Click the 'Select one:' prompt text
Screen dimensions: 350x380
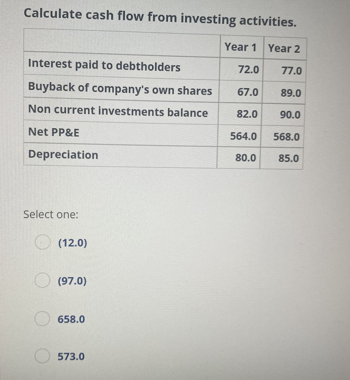pyautogui.click(x=51, y=214)
